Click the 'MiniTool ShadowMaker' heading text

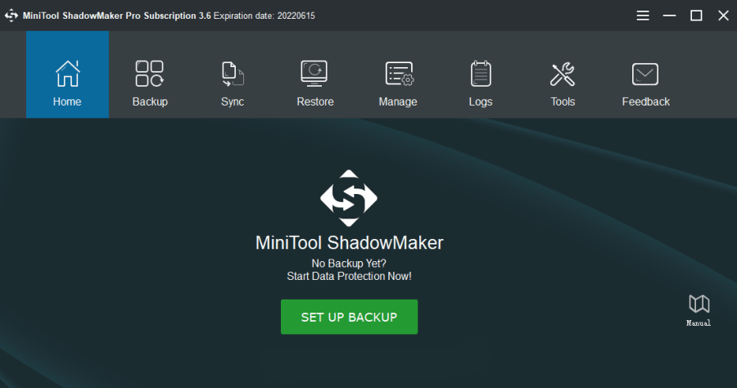tap(349, 243)
